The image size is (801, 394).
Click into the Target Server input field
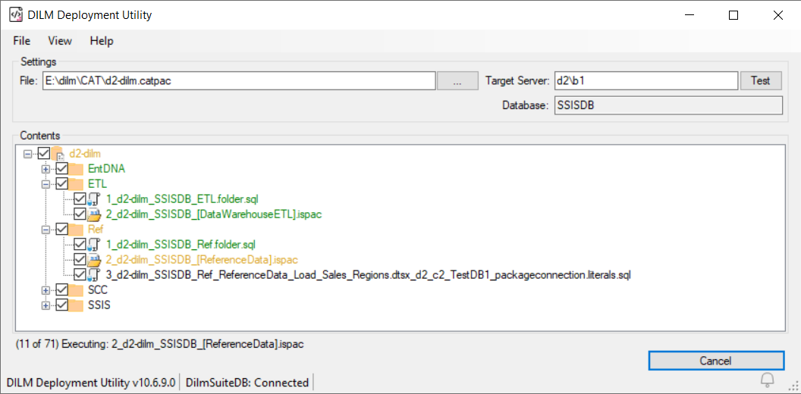(646, 81)
